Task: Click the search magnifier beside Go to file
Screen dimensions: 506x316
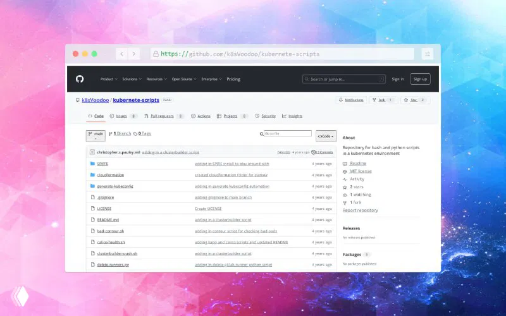Action: pos(261,134)
